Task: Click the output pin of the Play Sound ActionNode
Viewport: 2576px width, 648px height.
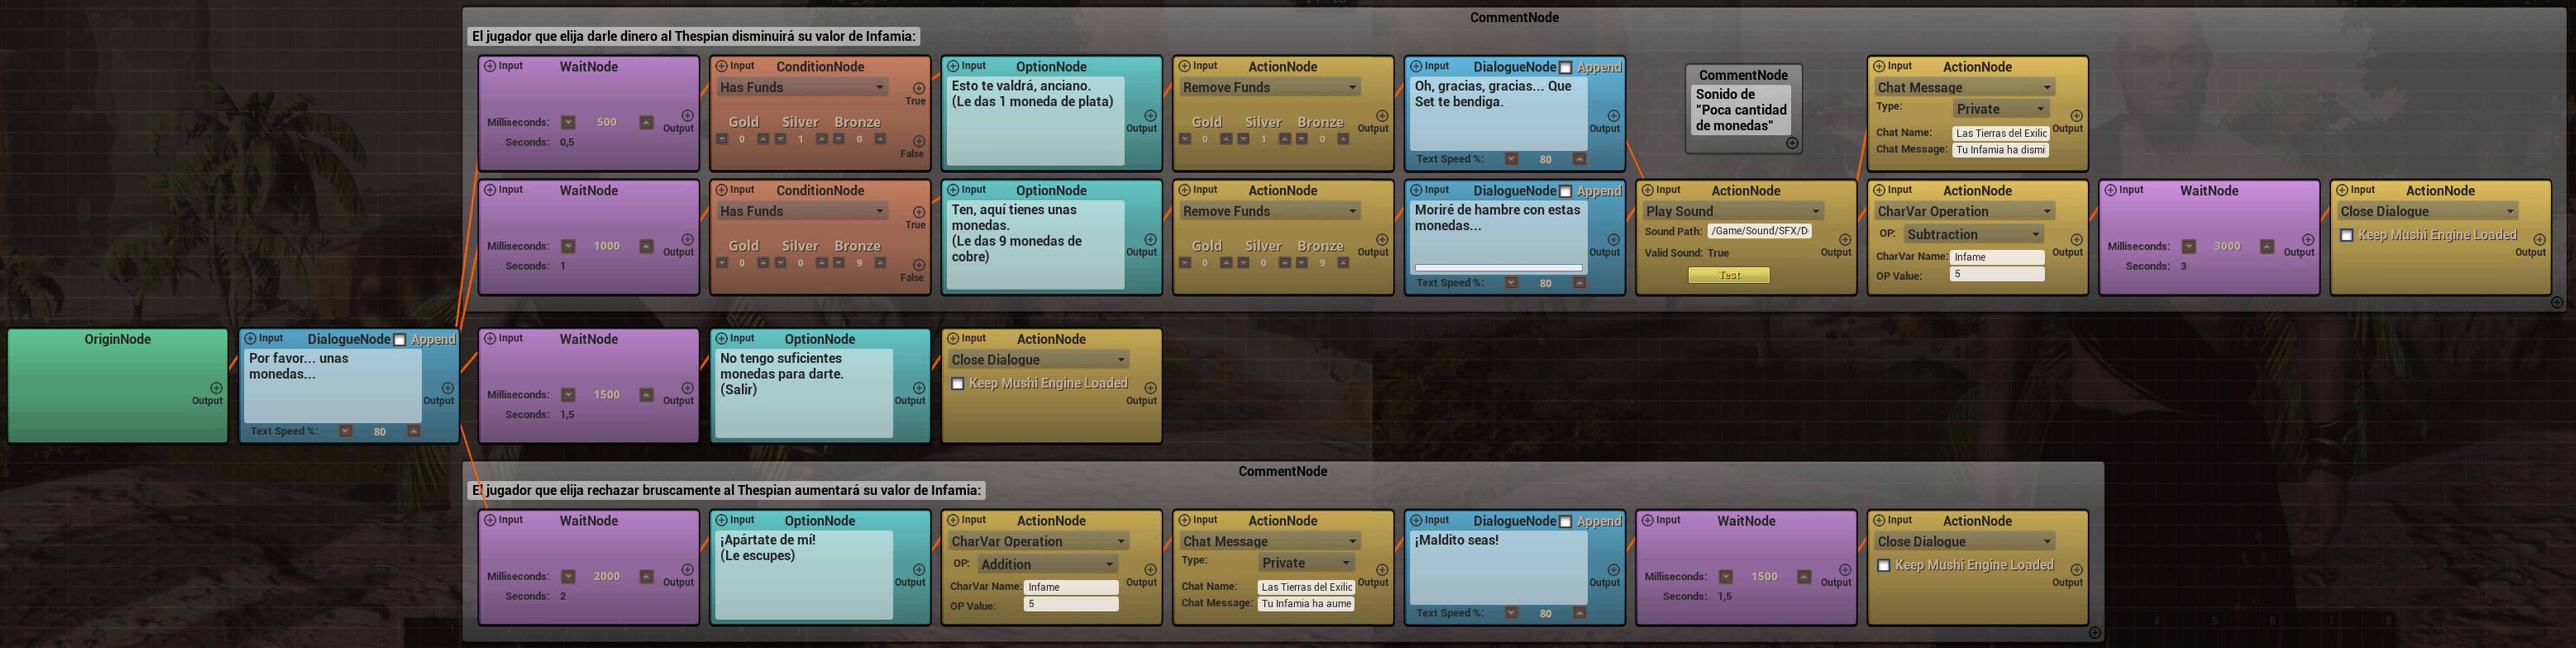Action: pyautogui.click(x=1845, y=239)
